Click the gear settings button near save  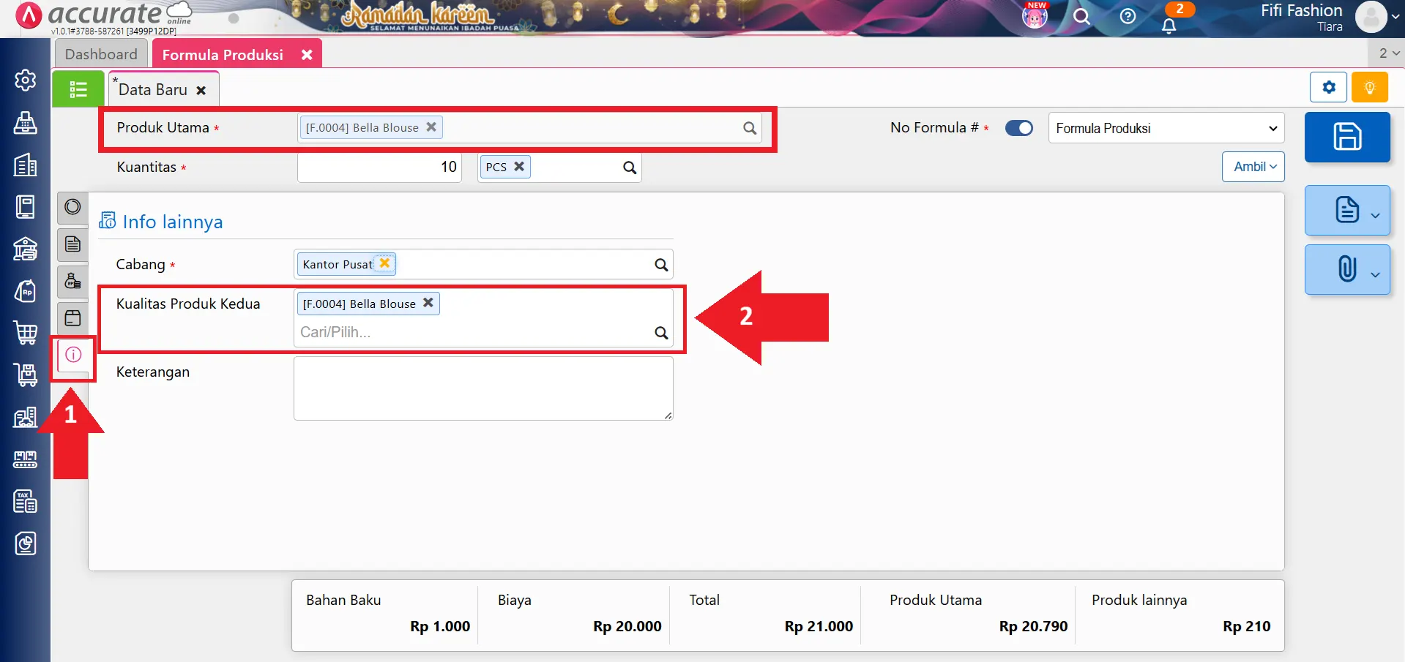[x=1328, y=88]
